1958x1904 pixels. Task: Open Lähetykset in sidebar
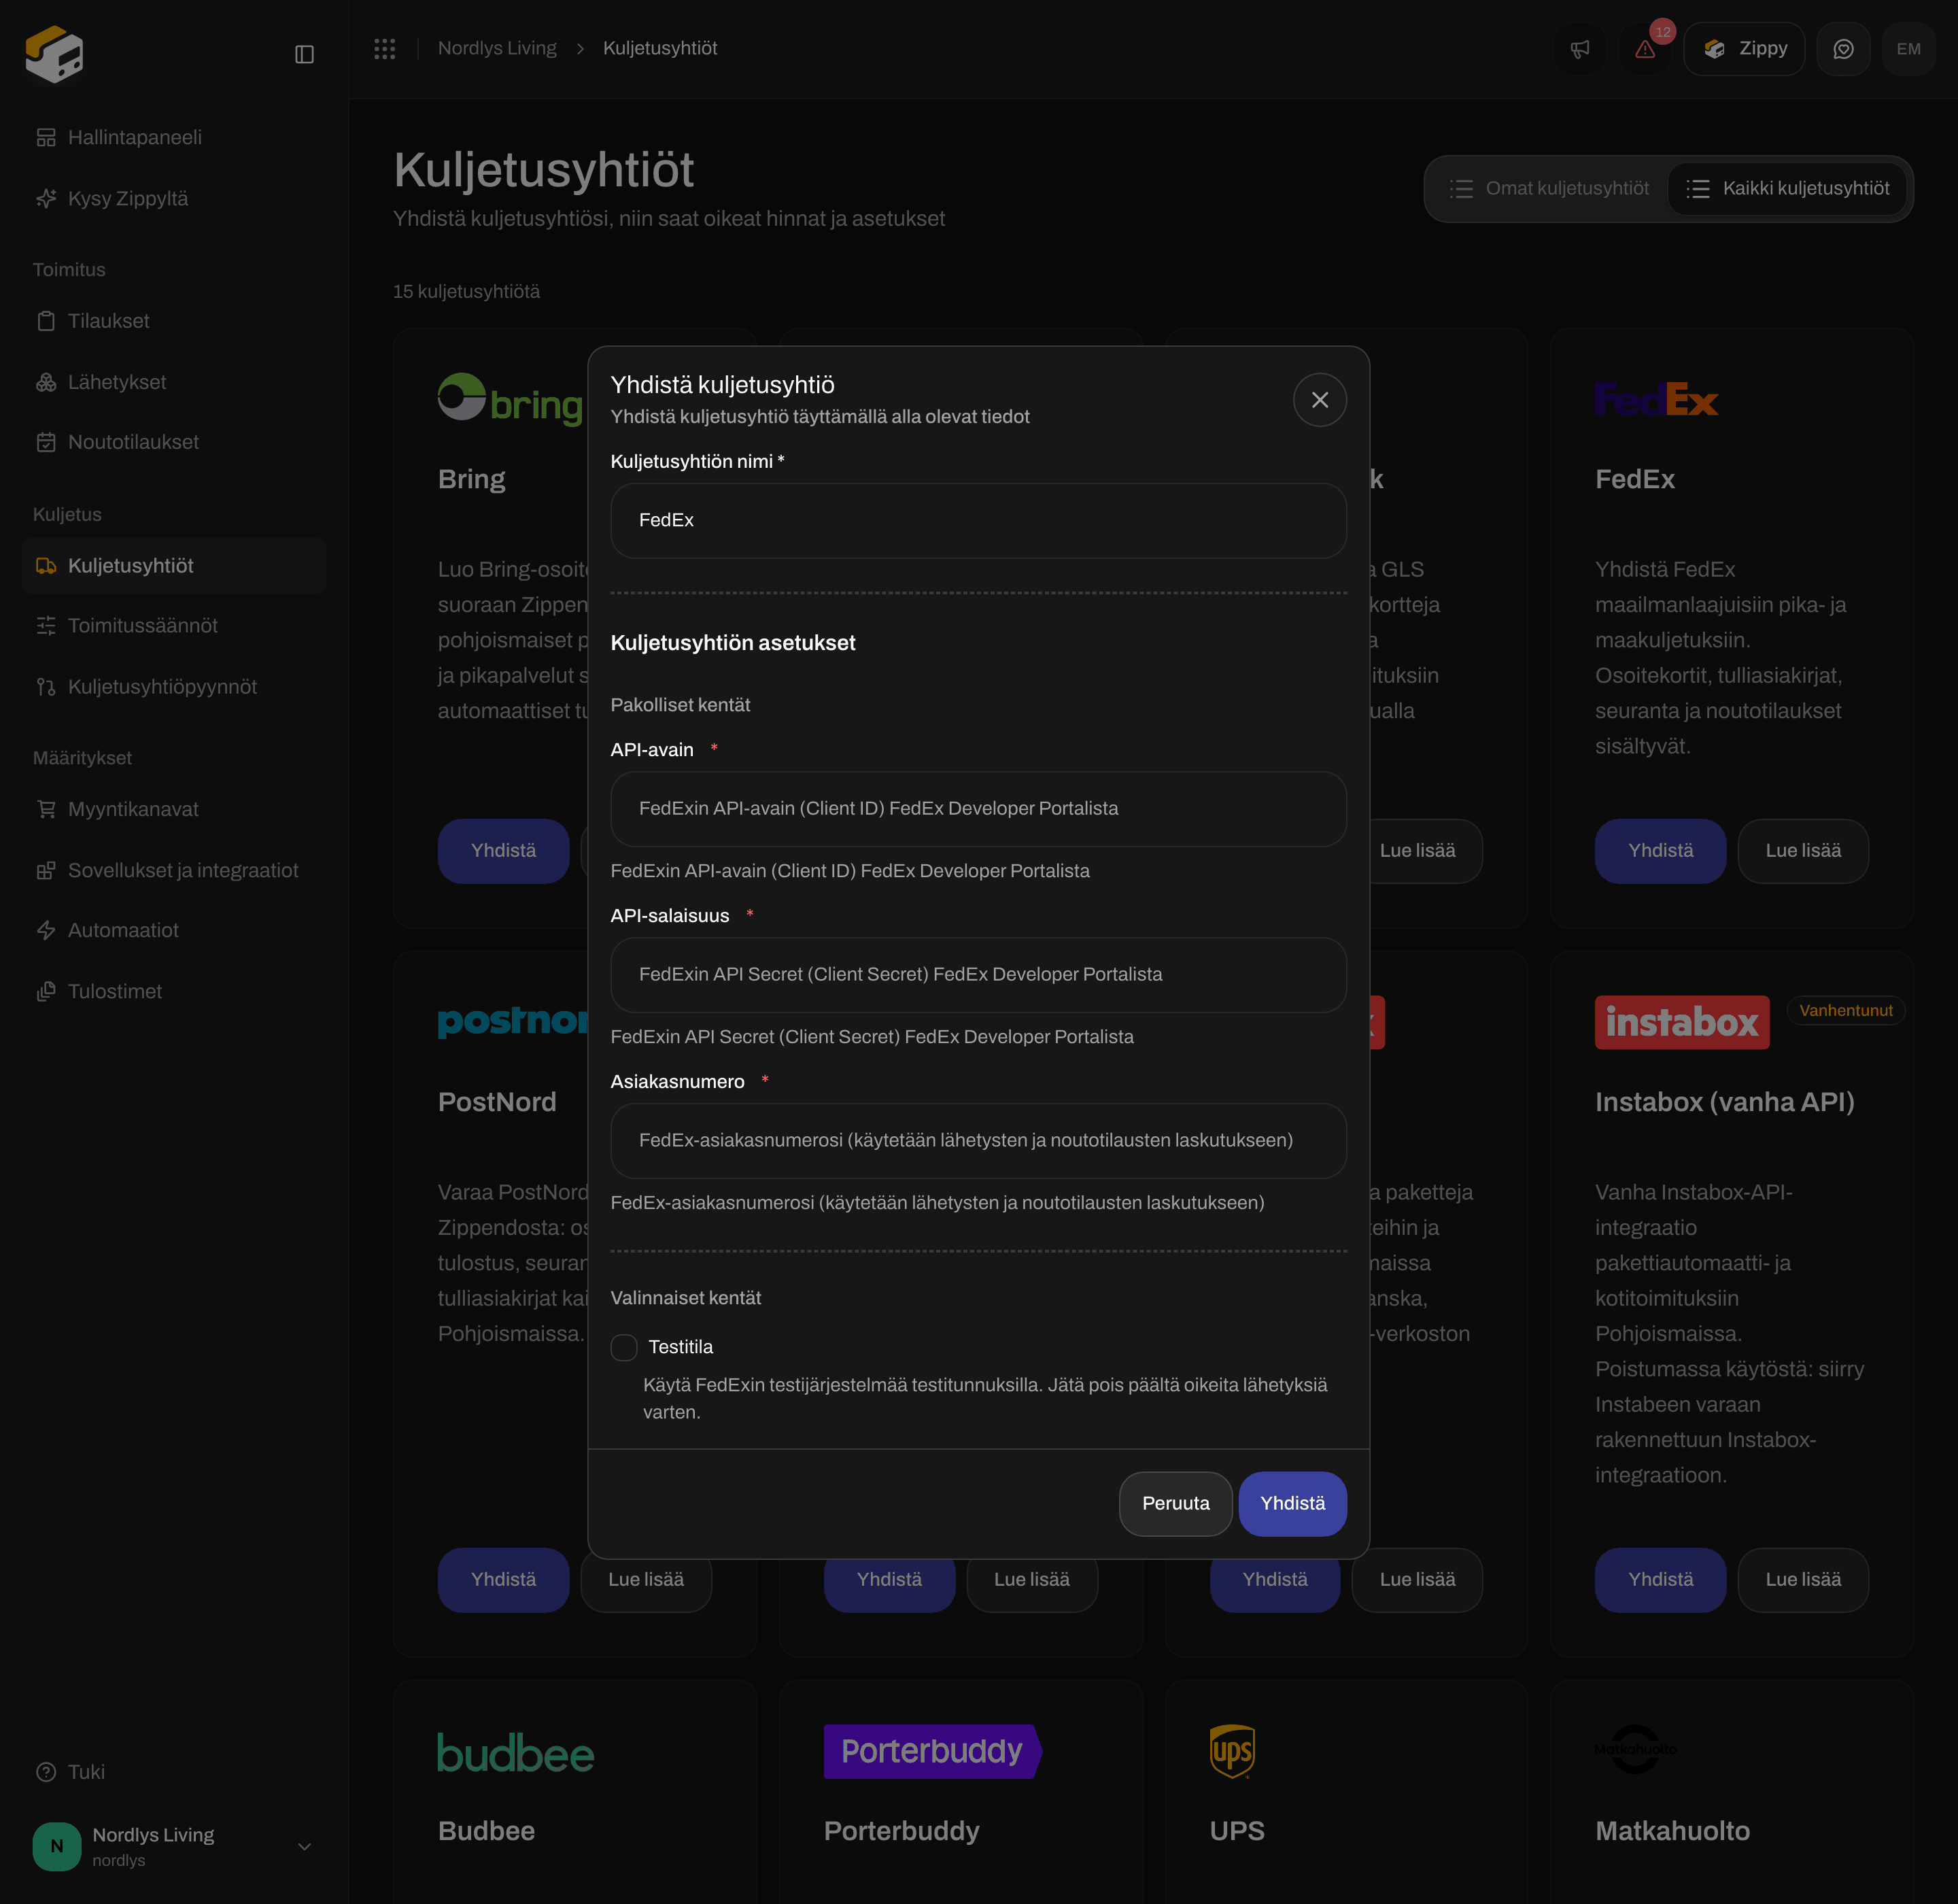(174, 382)
